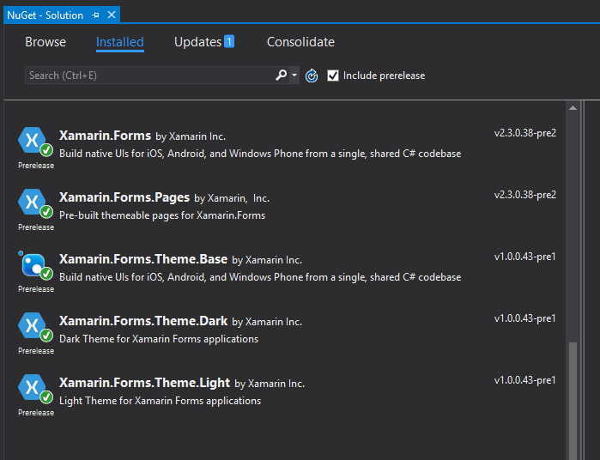Click the magnifier search icon

[x=282, y=75]
